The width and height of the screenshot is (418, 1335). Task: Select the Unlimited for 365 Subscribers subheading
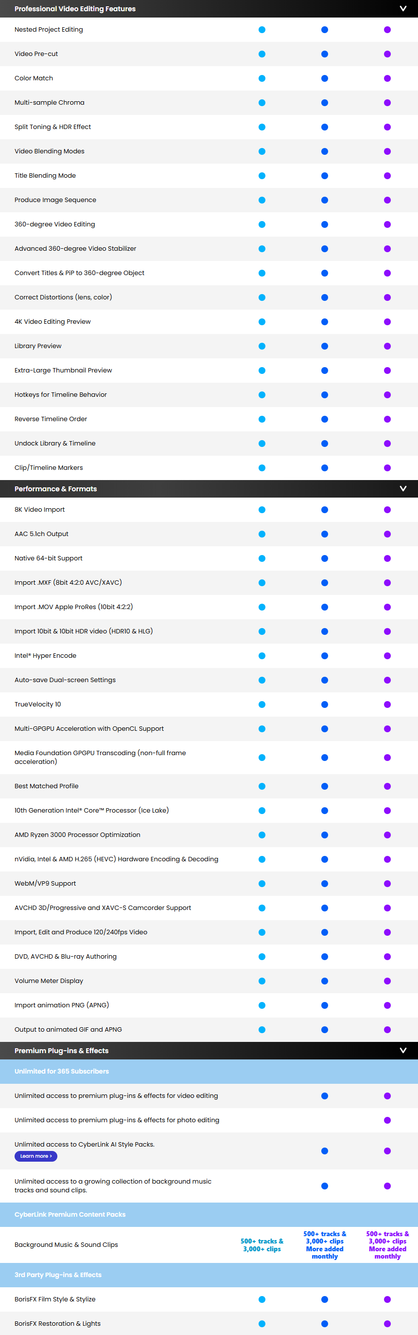click(x=62, y=1071)
